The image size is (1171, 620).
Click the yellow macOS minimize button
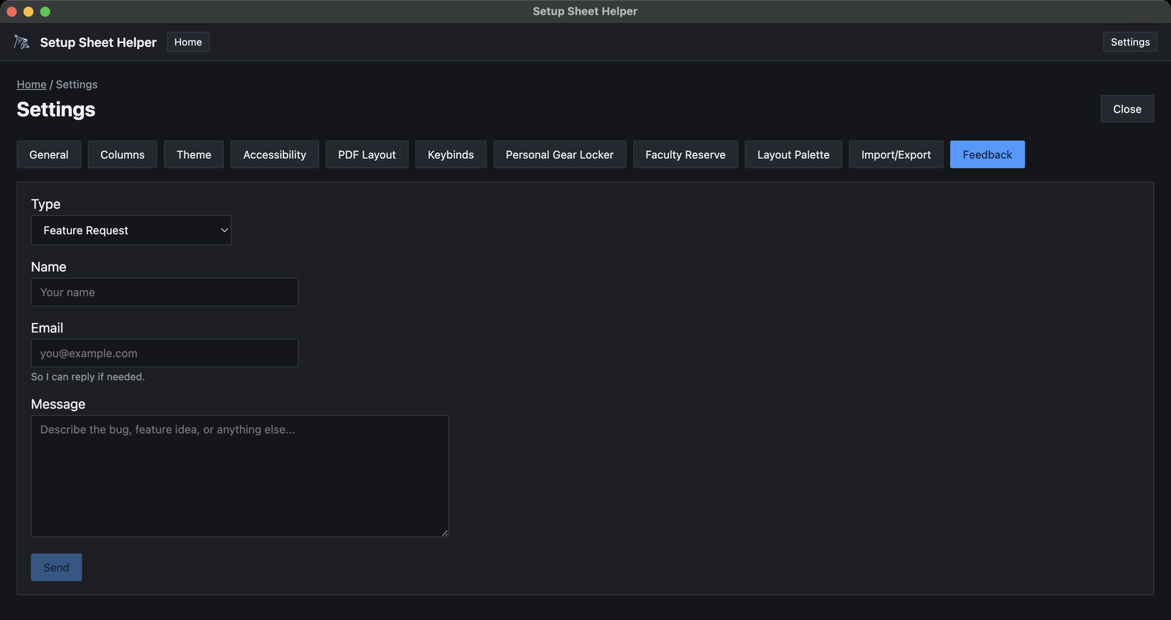[x=29, y=12]
